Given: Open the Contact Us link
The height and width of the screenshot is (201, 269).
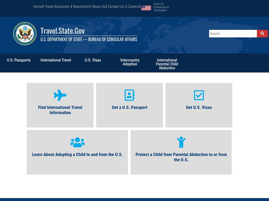Looking at the screenshot, I should coord(116,6).
